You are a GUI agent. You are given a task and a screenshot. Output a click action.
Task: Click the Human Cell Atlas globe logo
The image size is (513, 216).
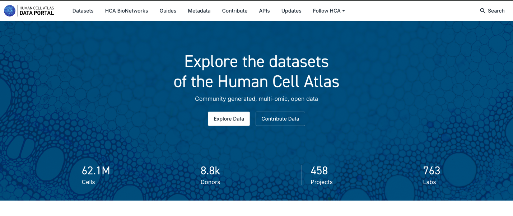click(10, 11)
